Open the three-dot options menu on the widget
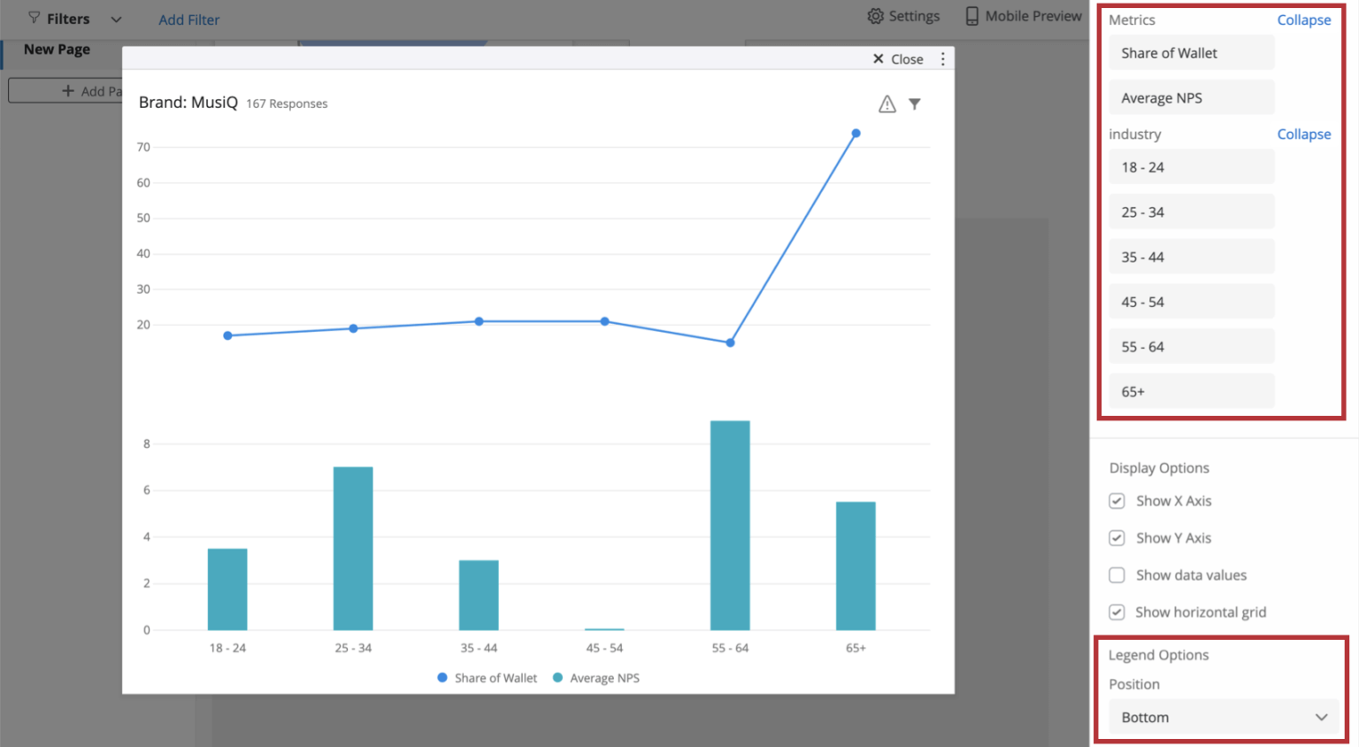The height and width of the screenshot is (747, 1359). click(942, 58)
